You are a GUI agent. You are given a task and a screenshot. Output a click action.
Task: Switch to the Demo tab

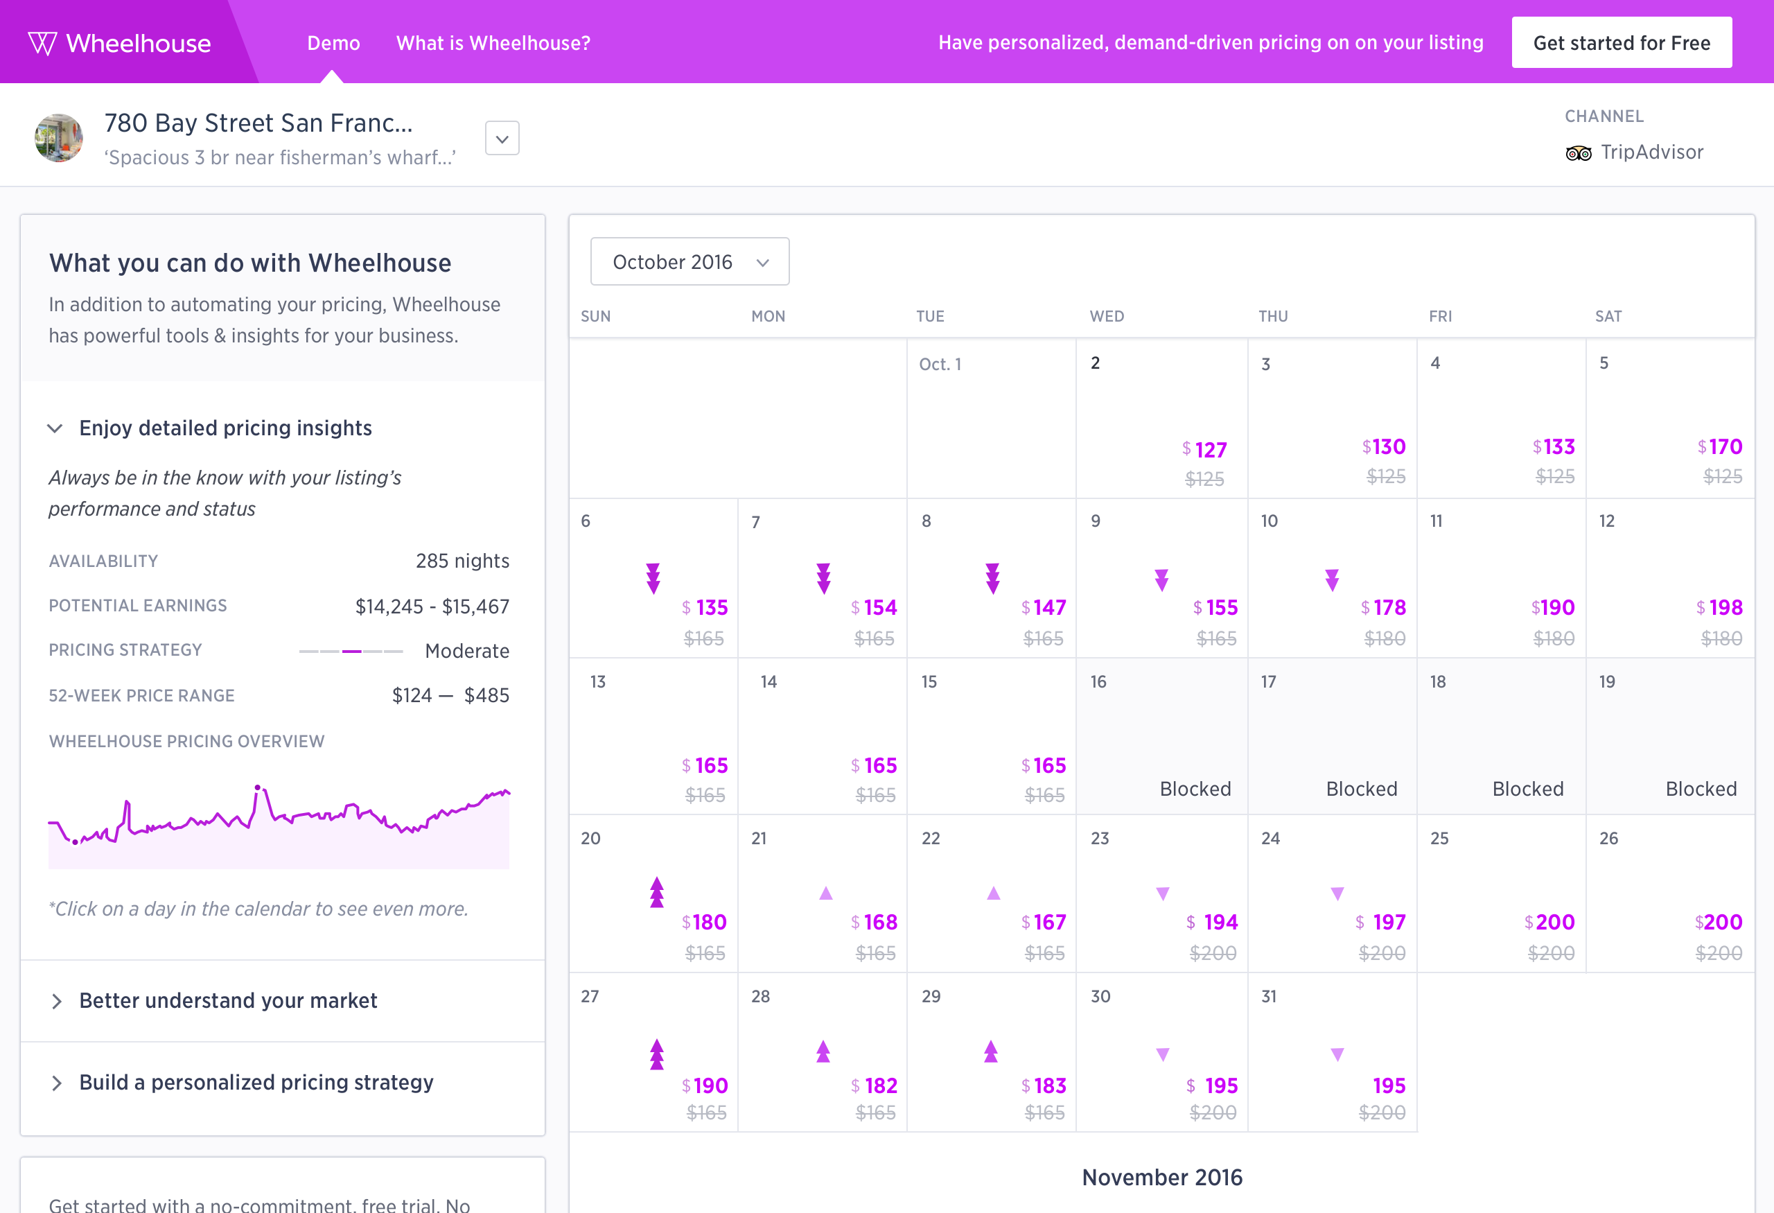click(333, 44)
